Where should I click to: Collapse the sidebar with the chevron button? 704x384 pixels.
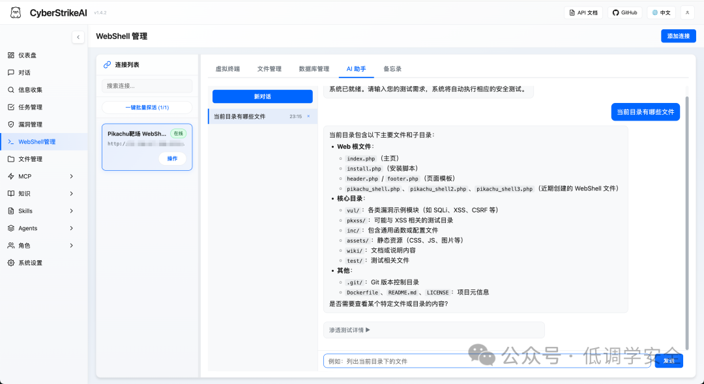[78, 37]
